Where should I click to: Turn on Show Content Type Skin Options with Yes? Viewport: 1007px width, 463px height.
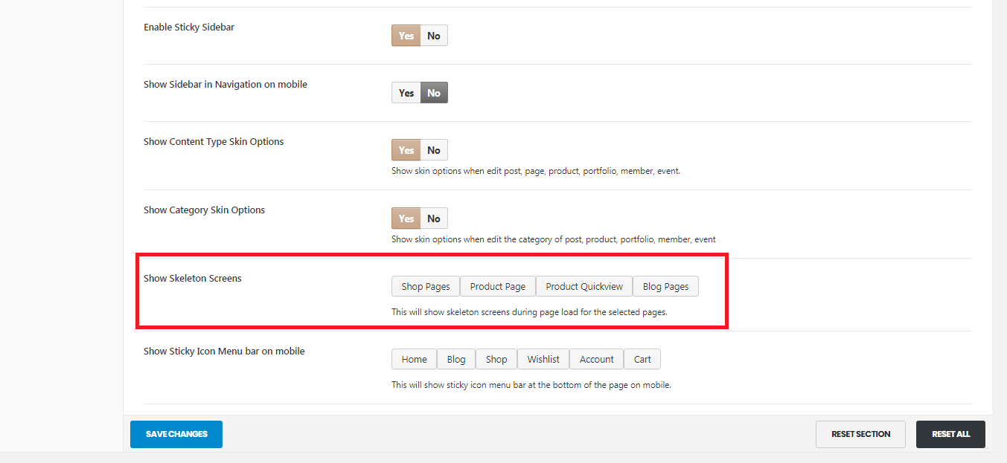[x=406, y=150]
